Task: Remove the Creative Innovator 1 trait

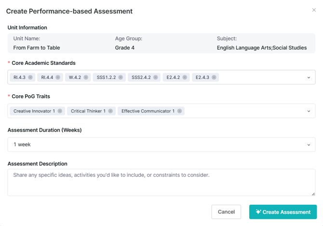Action: point(60,111)
